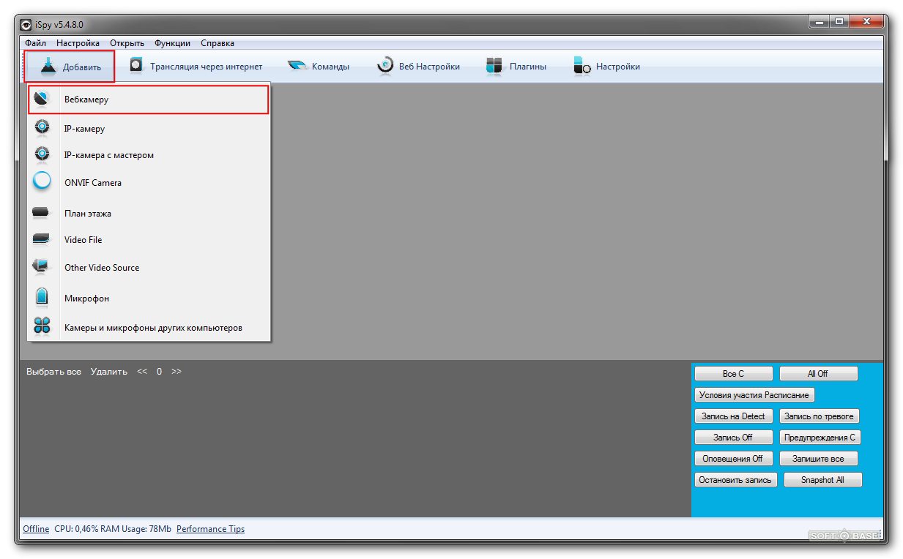903x559 pixels.
Task: Click the Плагины toolbar icon
Action: point(494,67)
